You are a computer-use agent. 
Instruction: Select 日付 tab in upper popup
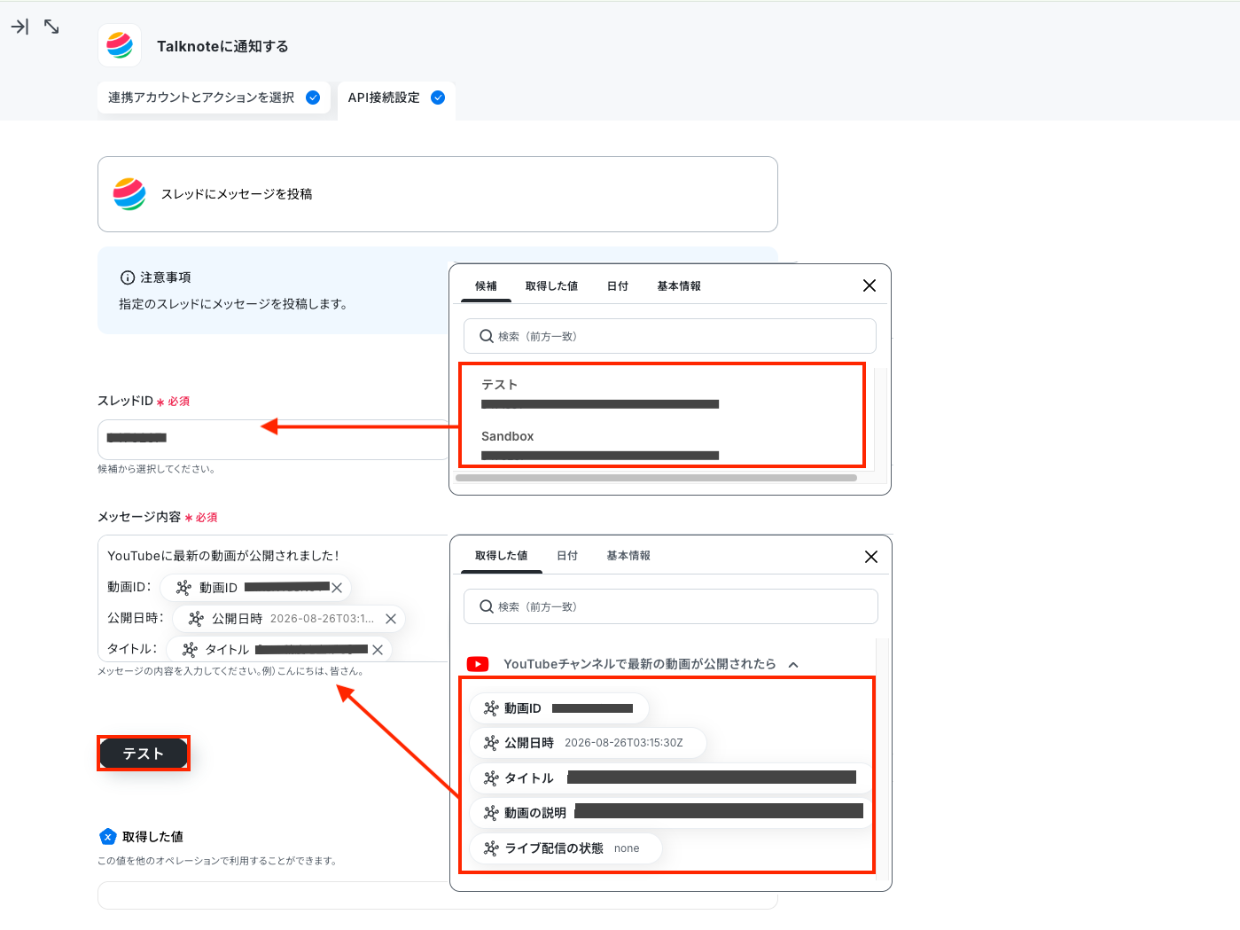click(618, 286)
